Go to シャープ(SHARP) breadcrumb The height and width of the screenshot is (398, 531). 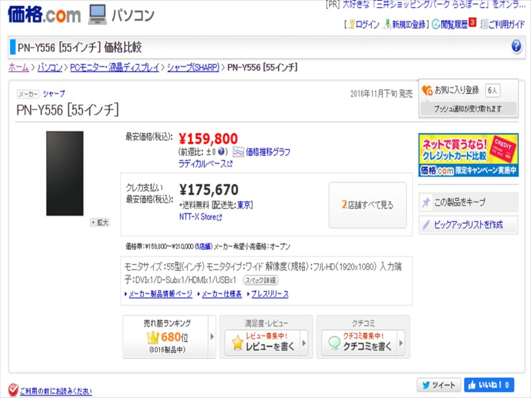tap(193, 67)
